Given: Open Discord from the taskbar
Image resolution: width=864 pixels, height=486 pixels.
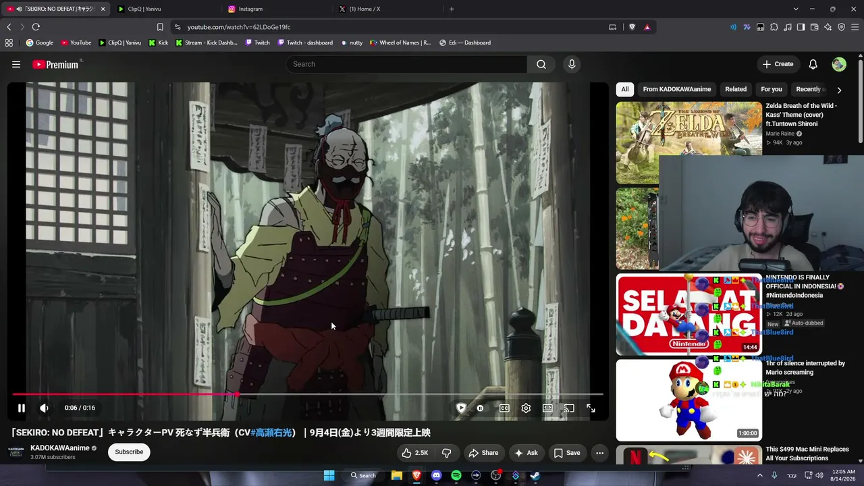Looking at the screenshot, I should coord(436,475).
